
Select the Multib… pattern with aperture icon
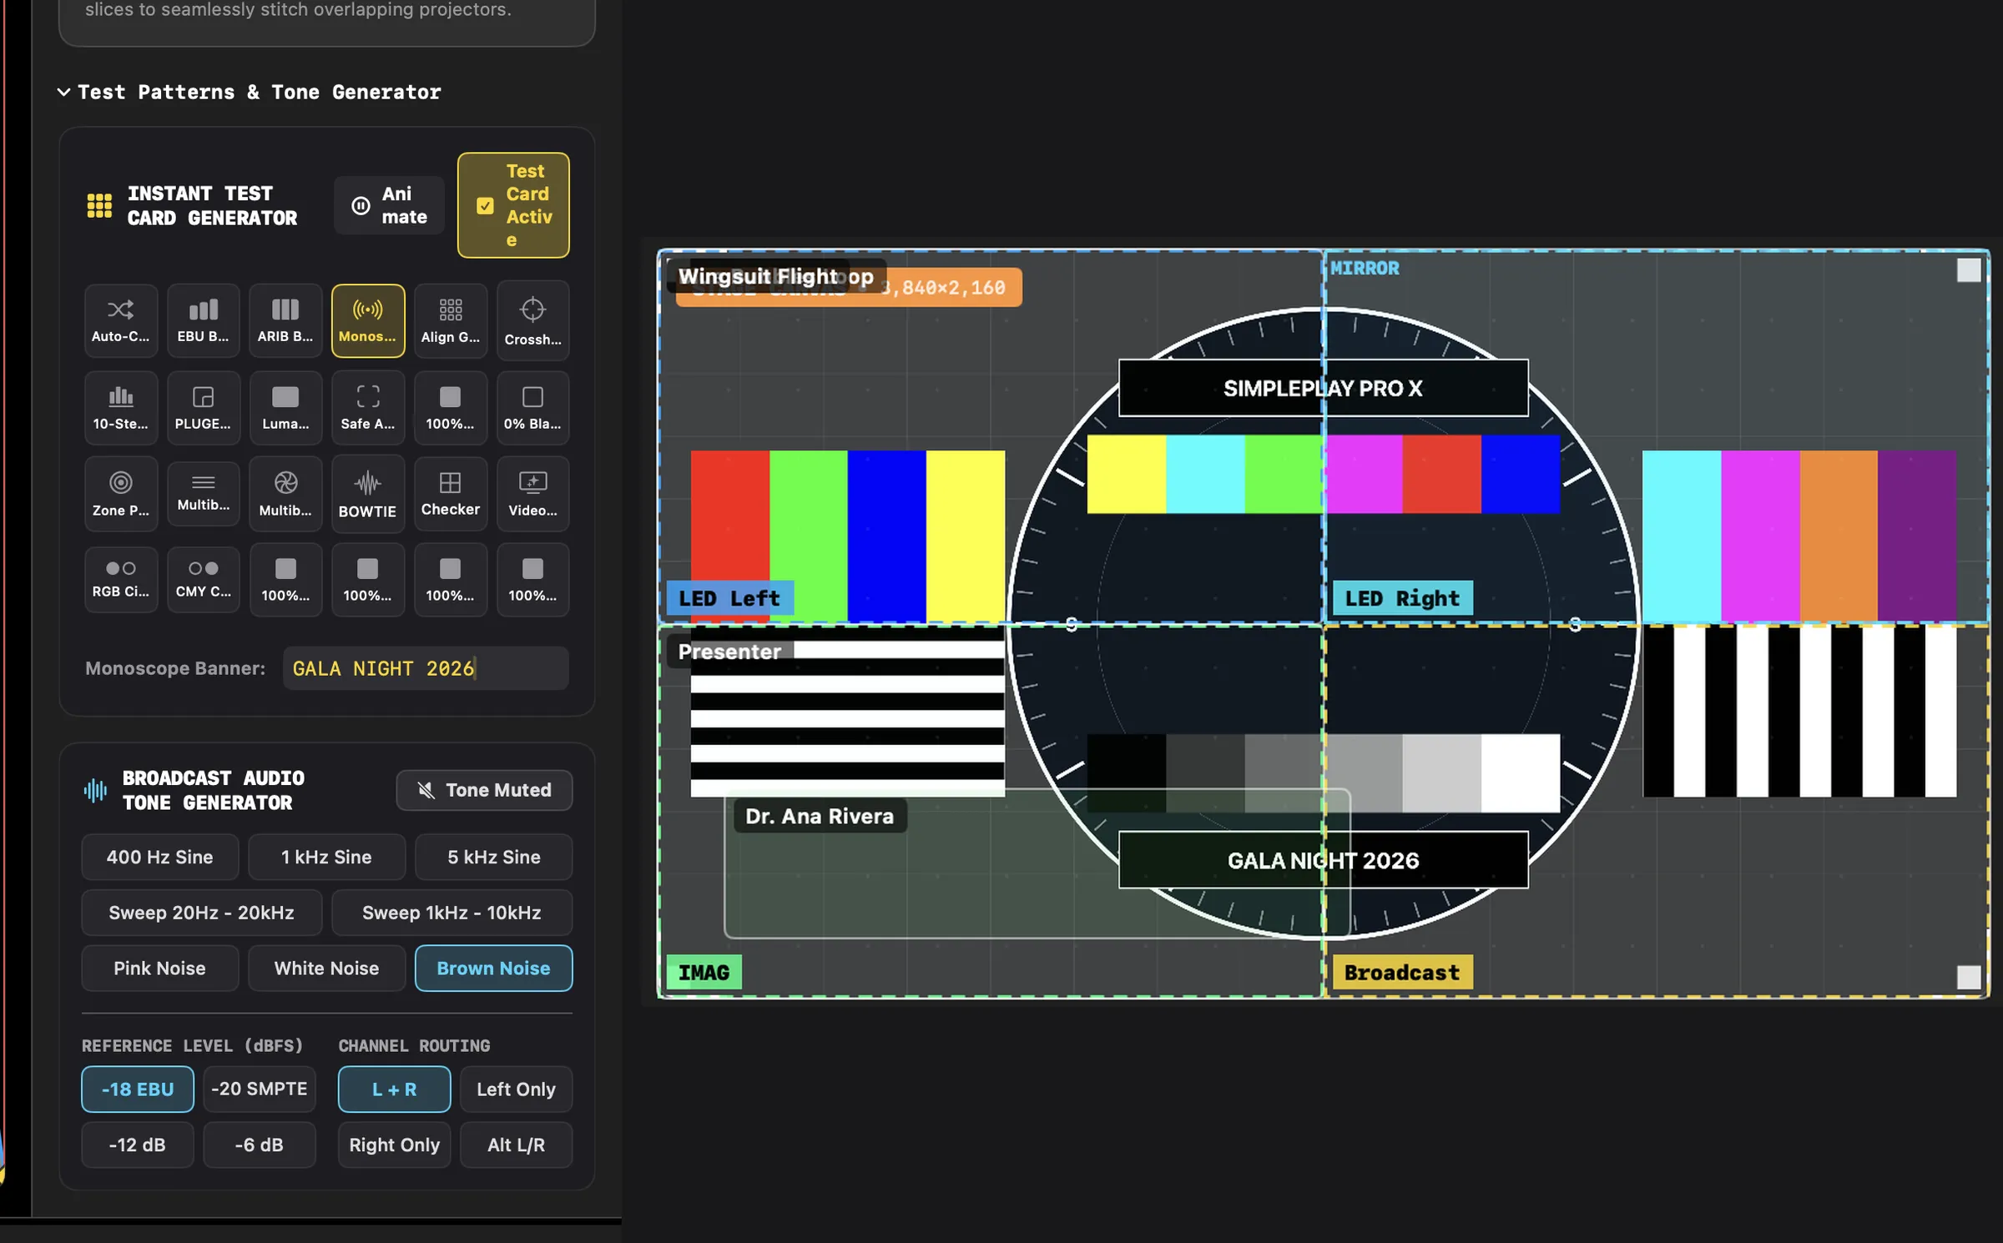pos(285,494)
